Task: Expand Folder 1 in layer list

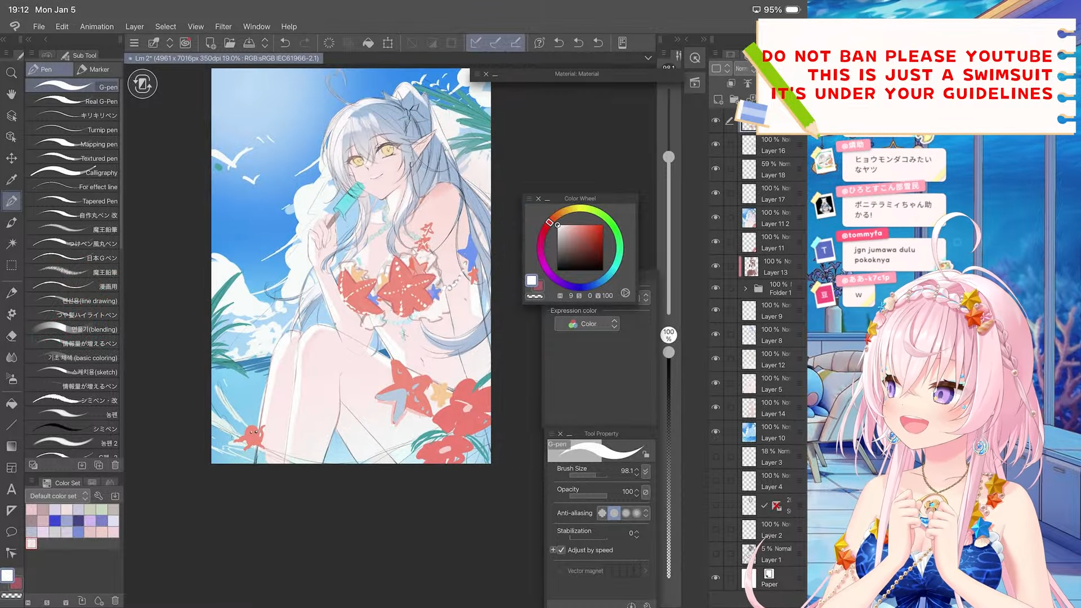Action: [745, 288]
